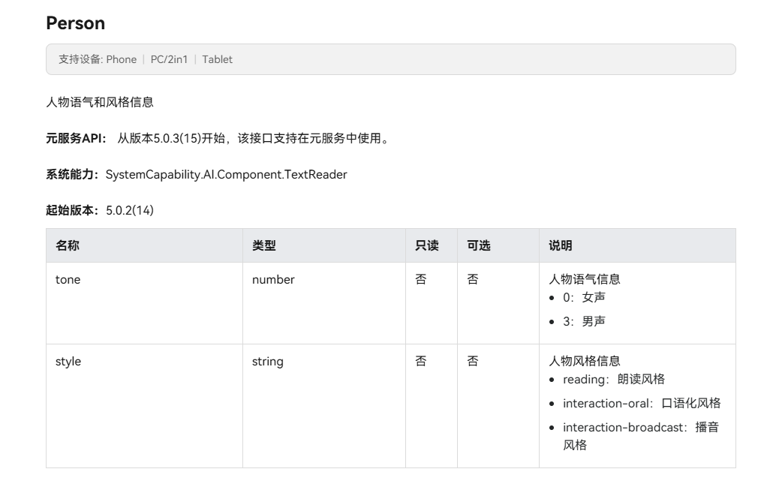Click PC/2in1 in the supported devices bar

pos(169,59)
